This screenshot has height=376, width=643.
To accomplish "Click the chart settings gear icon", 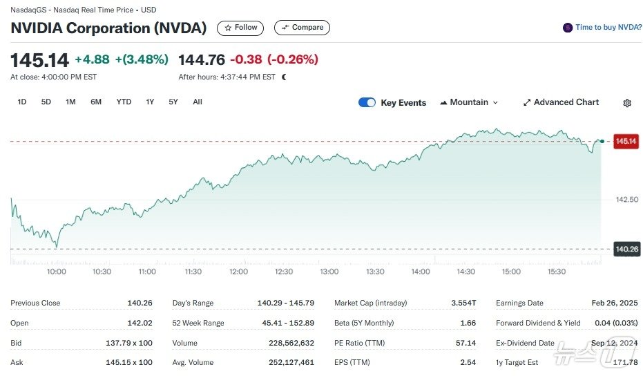I will coord(627,103).
